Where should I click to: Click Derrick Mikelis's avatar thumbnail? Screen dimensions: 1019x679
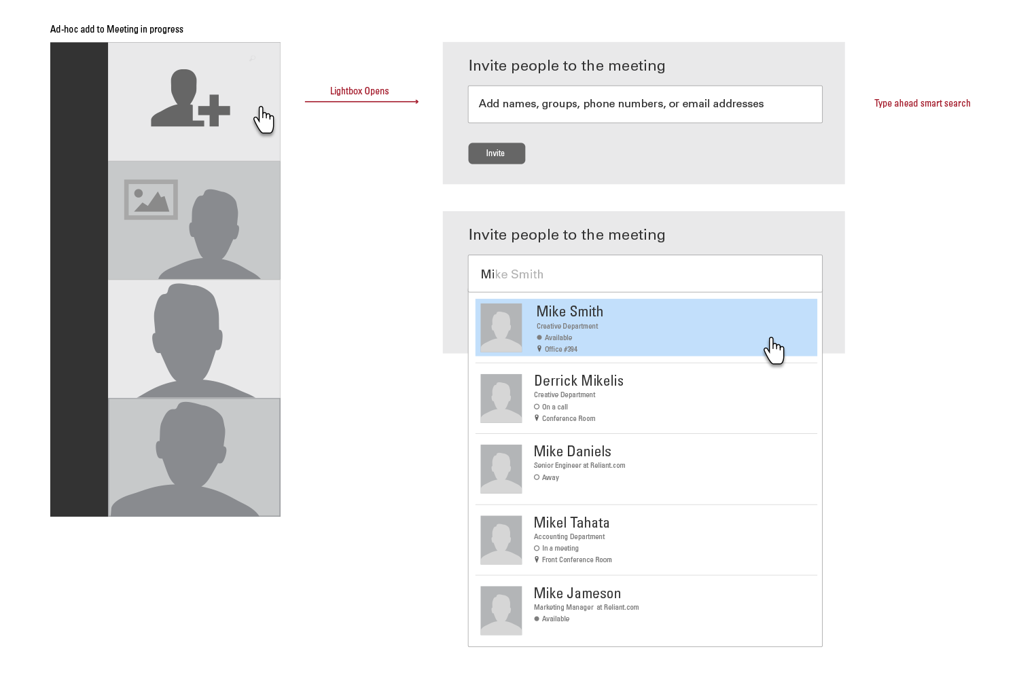pyautogui.click(x=501, y=399)
